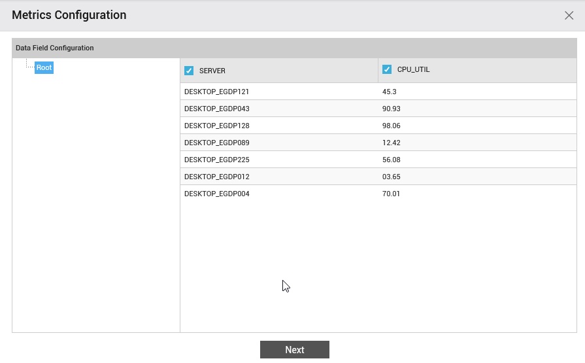
Task: Click the CPU_UTIL column header label
Action: 413,69
